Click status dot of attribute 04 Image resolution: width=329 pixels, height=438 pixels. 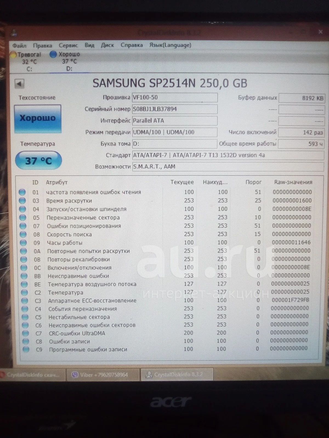22,209
